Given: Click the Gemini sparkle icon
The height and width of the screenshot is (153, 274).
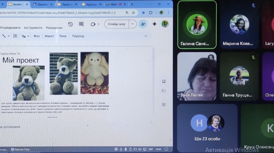Looking at the screenshot, I should coord(154,24).
